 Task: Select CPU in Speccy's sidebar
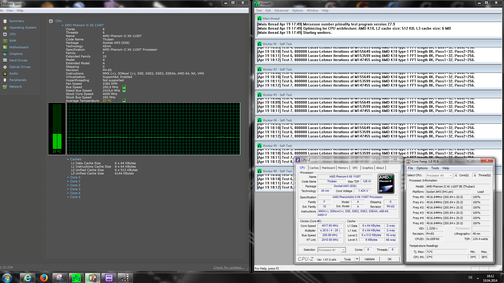[x=13, y=34]
